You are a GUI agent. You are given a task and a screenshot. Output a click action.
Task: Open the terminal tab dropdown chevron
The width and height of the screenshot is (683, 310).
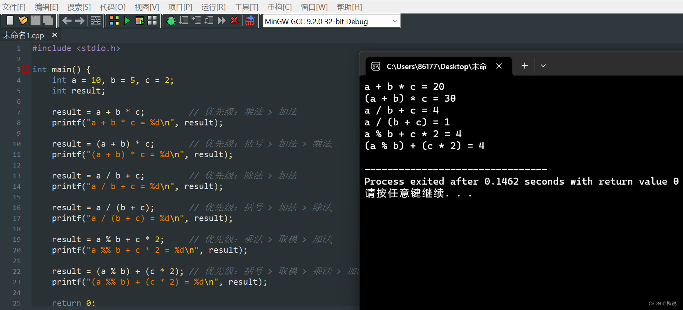(543, 66)
